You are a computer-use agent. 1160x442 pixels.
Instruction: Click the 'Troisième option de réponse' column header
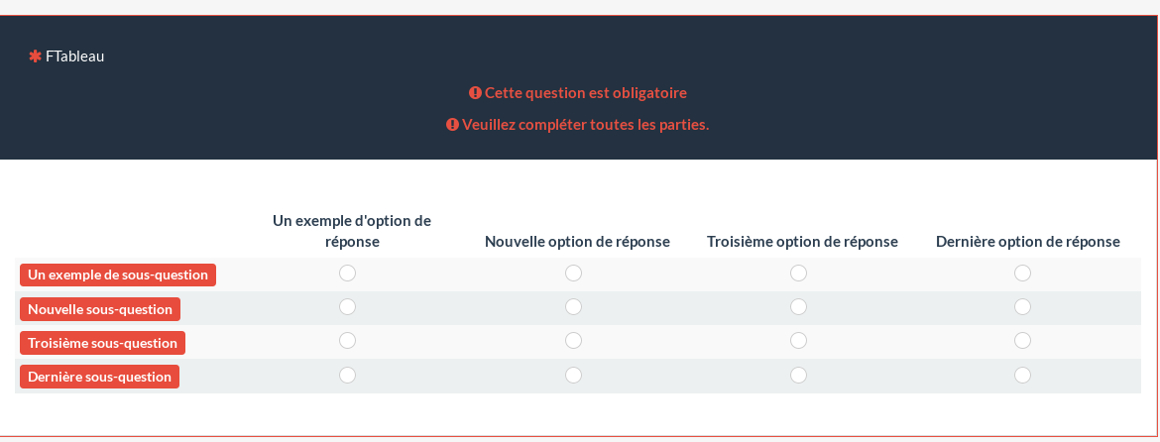click(x=802, y=242)
